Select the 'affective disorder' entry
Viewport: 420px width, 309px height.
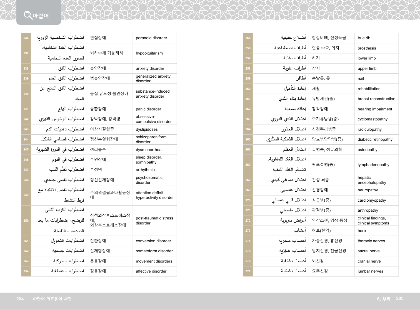pos(151,271)
